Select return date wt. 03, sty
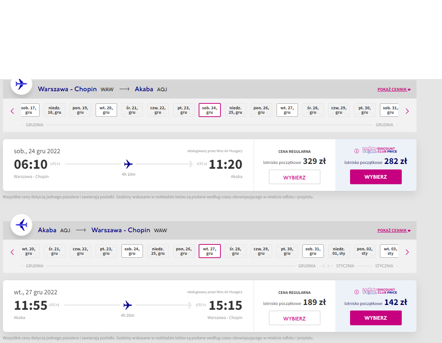 tap(389, 251)
